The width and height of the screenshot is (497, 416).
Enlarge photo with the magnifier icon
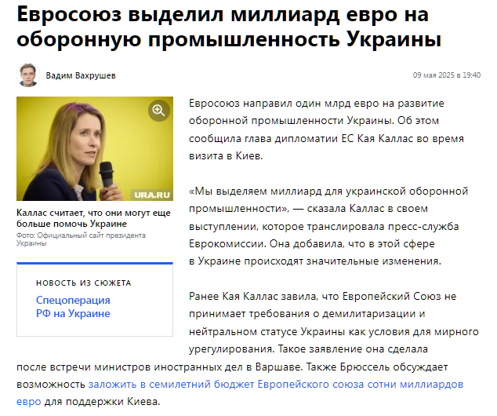(x=159, y=111)
